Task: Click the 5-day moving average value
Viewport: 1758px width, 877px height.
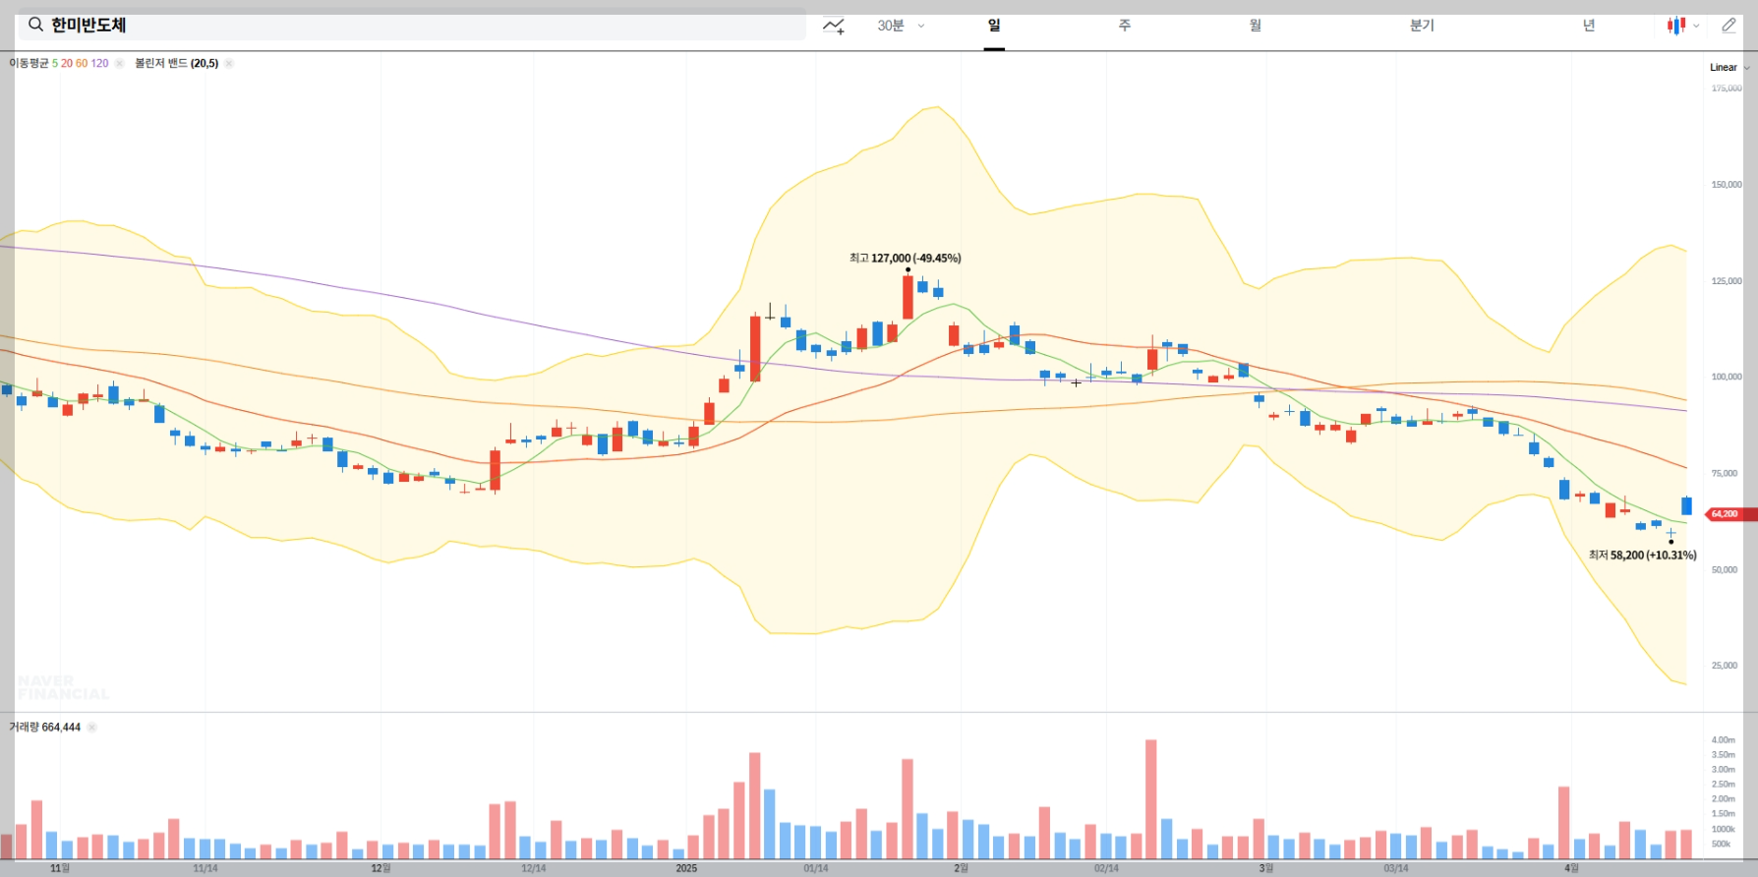Action: pos(55,63)
